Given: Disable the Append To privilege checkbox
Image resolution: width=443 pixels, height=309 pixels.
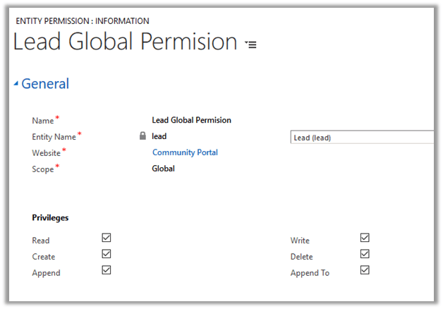Looking at the screenshot, I should click(x=365, y=270).
